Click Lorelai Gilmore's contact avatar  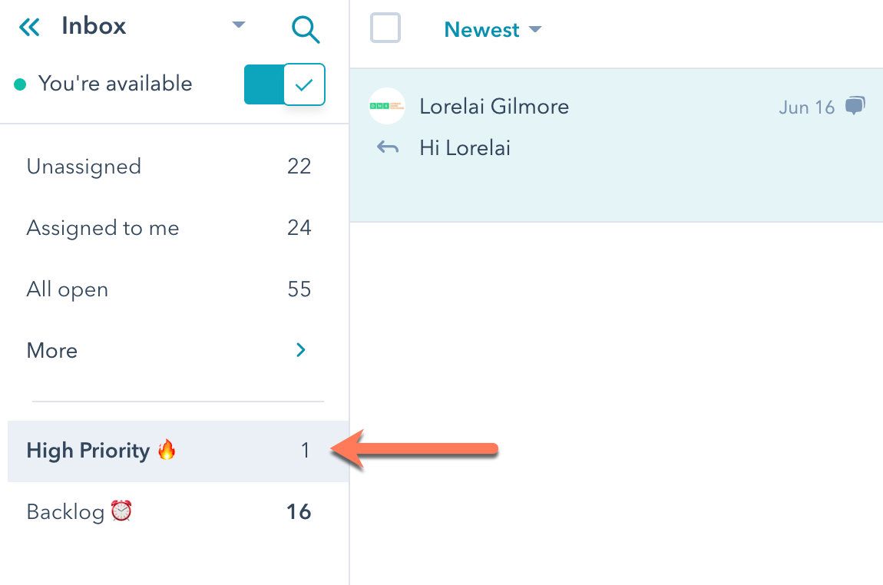(387, 107)
